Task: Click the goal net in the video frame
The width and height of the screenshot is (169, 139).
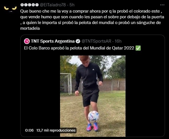Action: [66, 84]
